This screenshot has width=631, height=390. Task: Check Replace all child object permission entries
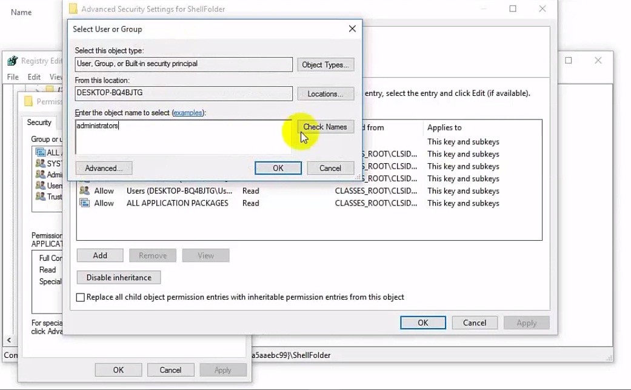80,297
